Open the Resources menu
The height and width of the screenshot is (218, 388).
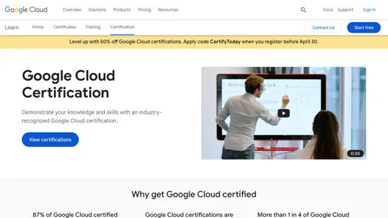pos(168,10)
